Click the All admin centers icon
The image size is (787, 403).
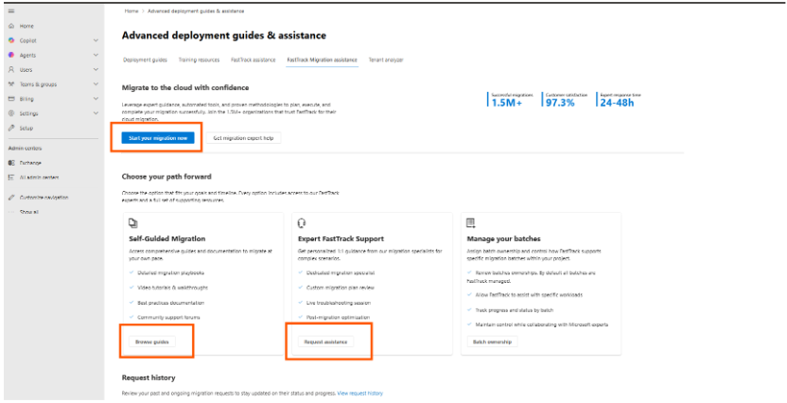coord(11,177)
